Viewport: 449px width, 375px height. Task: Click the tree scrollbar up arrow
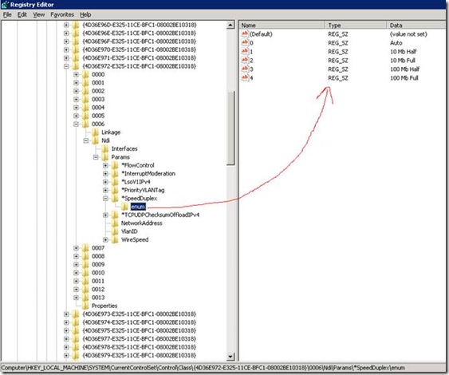pos(230,26)
